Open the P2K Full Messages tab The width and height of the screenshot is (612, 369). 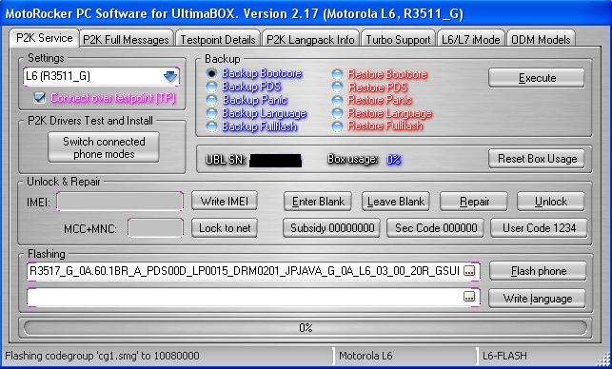[x=126, y=39]
